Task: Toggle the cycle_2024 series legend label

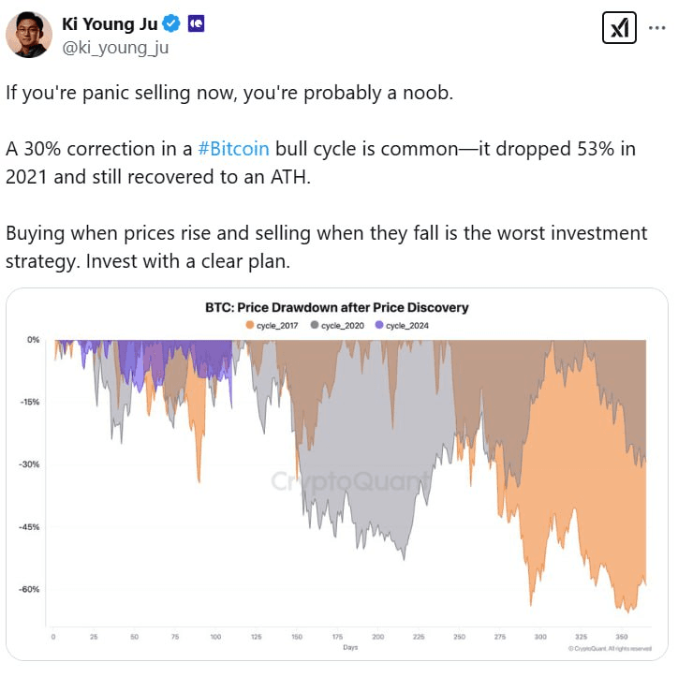Action: point(408,325)
